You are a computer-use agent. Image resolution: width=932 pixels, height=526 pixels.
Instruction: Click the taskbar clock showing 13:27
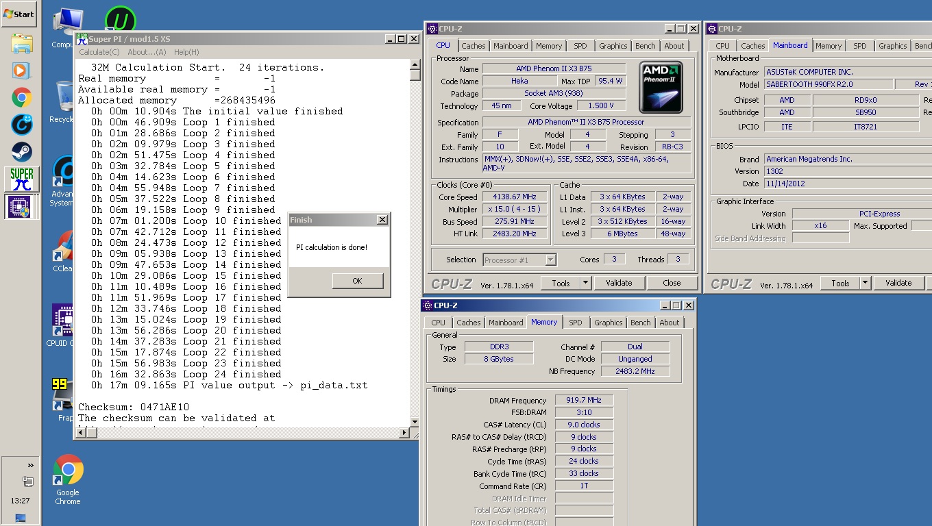click(x=21, y=501)
